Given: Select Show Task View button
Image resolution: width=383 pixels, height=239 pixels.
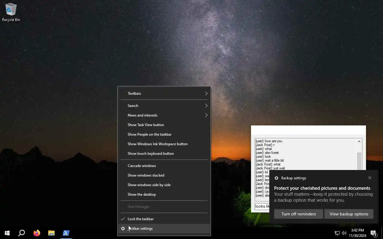Looking at the screenshot, I should tap(164, 125).
